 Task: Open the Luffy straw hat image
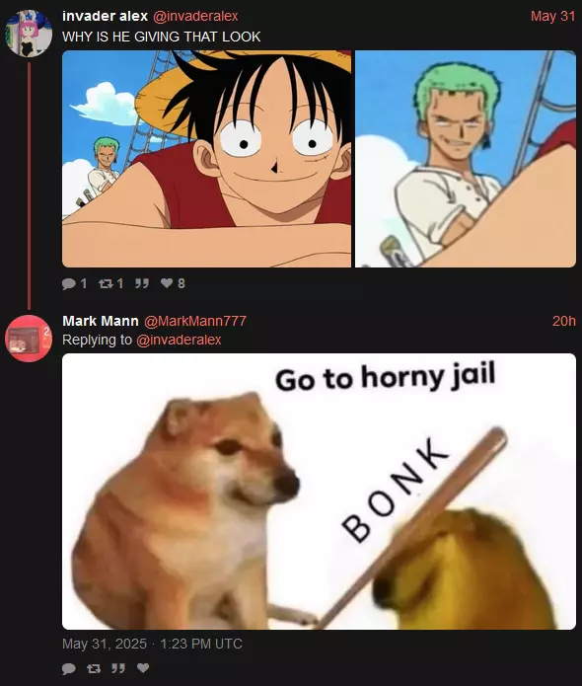[x=206, y=159]
